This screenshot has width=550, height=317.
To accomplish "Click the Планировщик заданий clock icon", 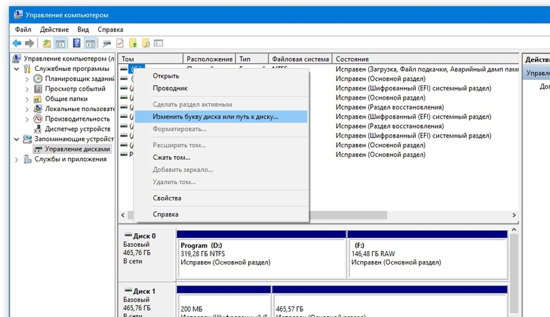I will [38, 78].
